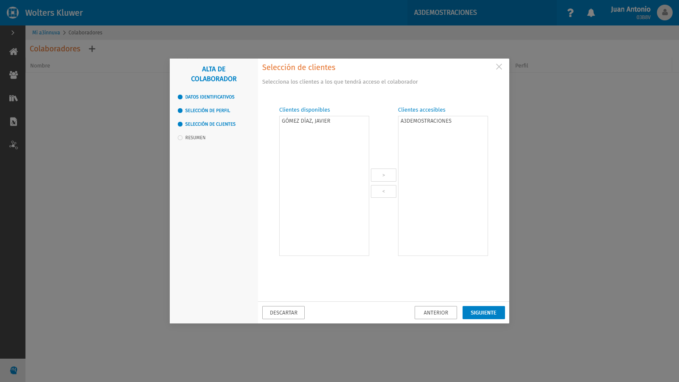Select the Selección de clientes step
This screenshot has height=382, width=679.
click(x=207, y=124)
